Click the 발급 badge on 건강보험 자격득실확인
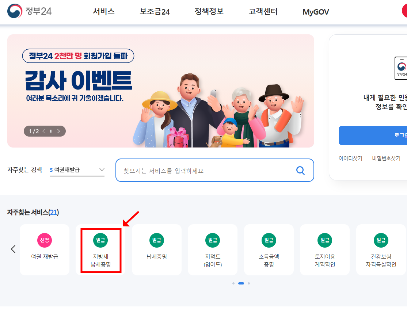407x317 pixels. click(381, 240)
